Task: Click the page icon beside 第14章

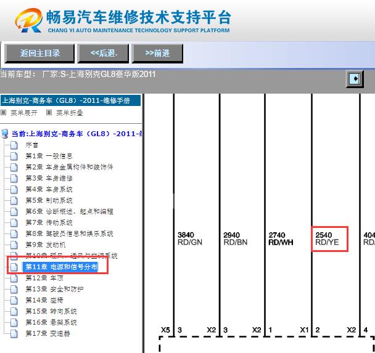Action: point(14,300)
